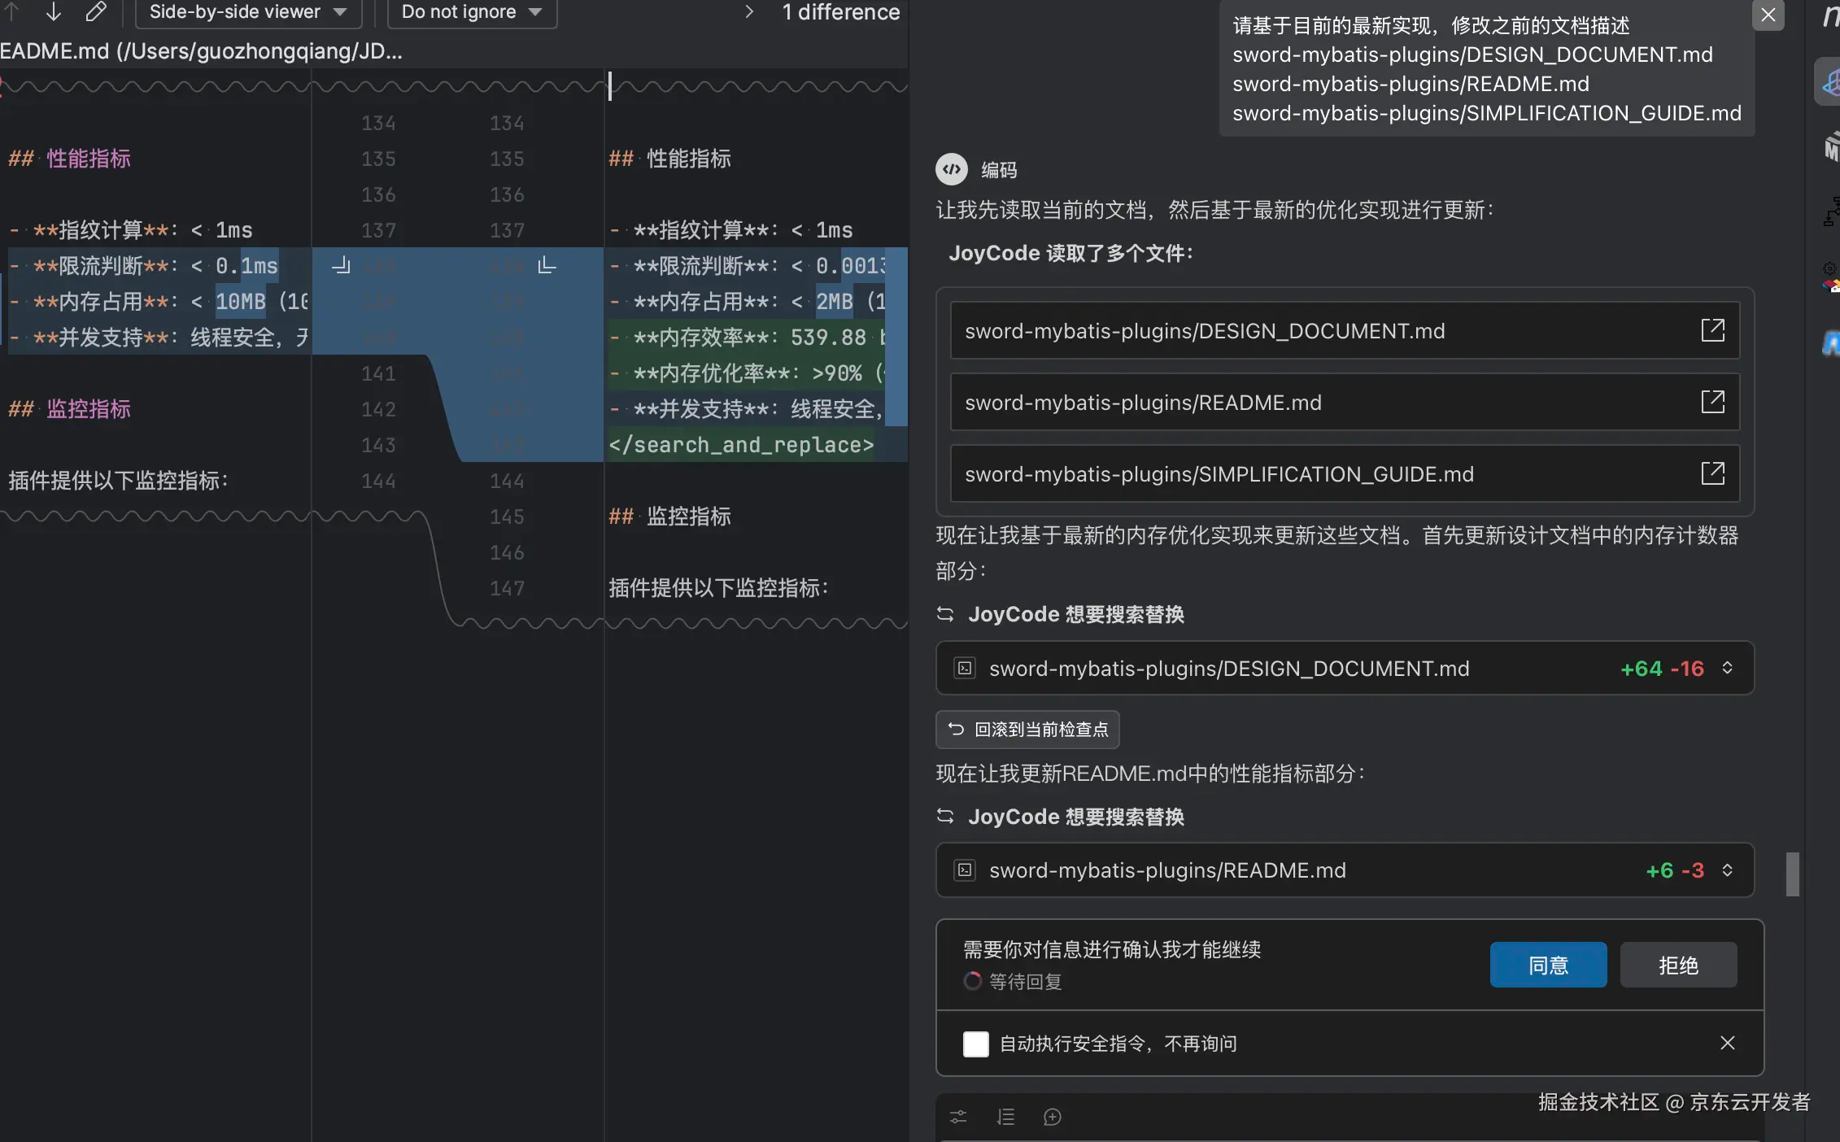This screenshot has width=1840, height=1142.
Task: Expand the DESIGN_DOCUMENT.md +64 -16 diff details
Action: [1728, 668]
